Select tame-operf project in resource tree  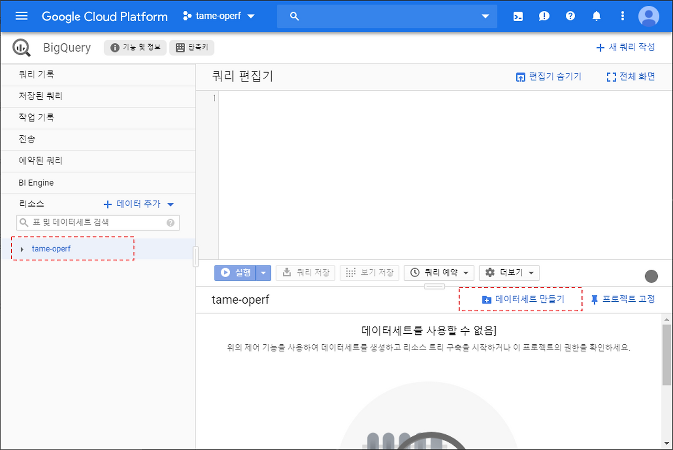point(51,249)
